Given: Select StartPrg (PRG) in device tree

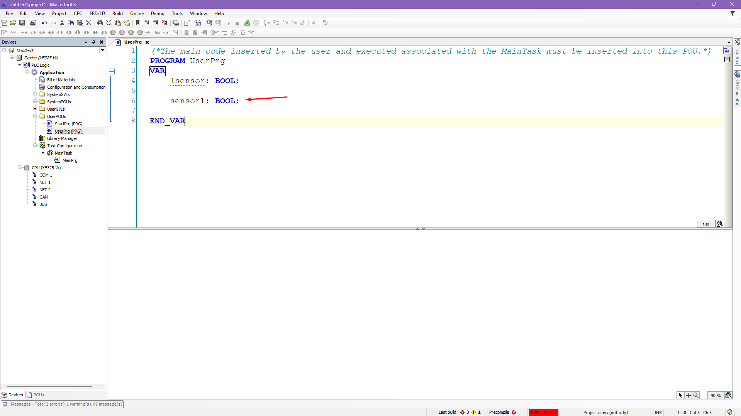Looking at the screenshot, I should click(x=68, y=124).
